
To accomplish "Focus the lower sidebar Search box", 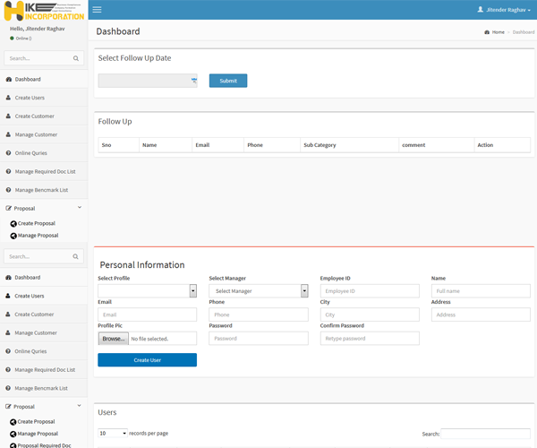I will click(44, 256).
